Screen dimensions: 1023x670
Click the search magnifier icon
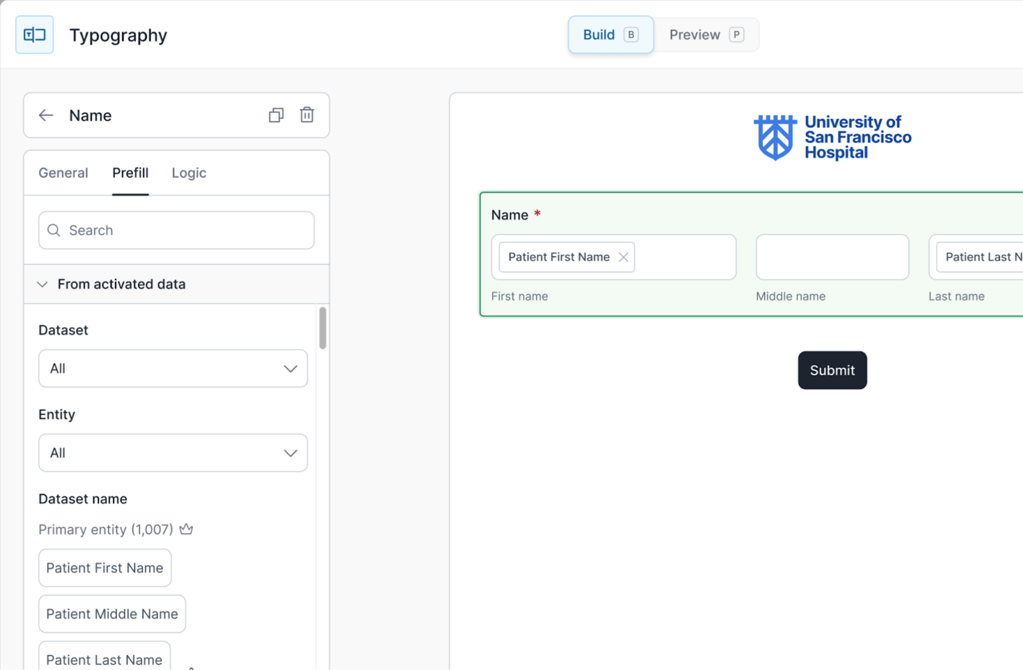coord(53,231)
